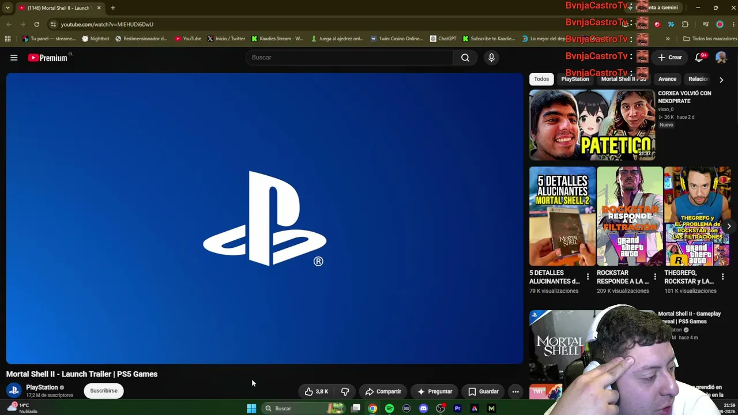Image resolution: width=738 pixels, height=415 pixels.
Task: Close the Mortal Shell II browser tab
Action: pos(99,8)
